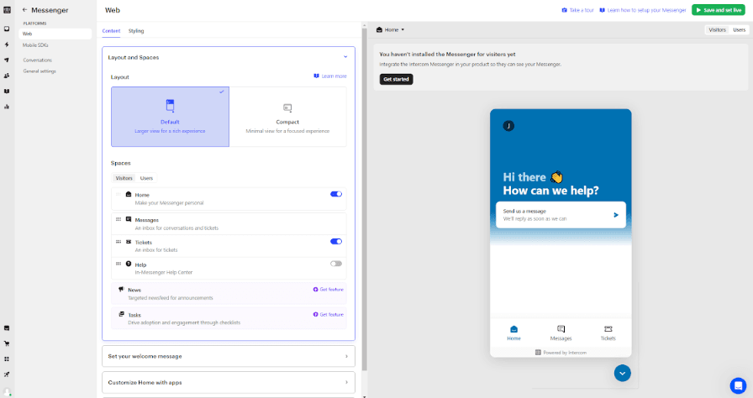Open the Knowledge book icon in sidebar
The height and width of the screenshot is (398, 753).
coord(7,92)
